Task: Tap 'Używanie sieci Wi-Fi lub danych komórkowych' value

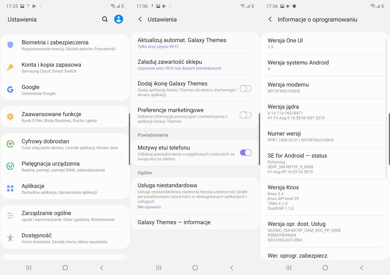Action: 179,68
